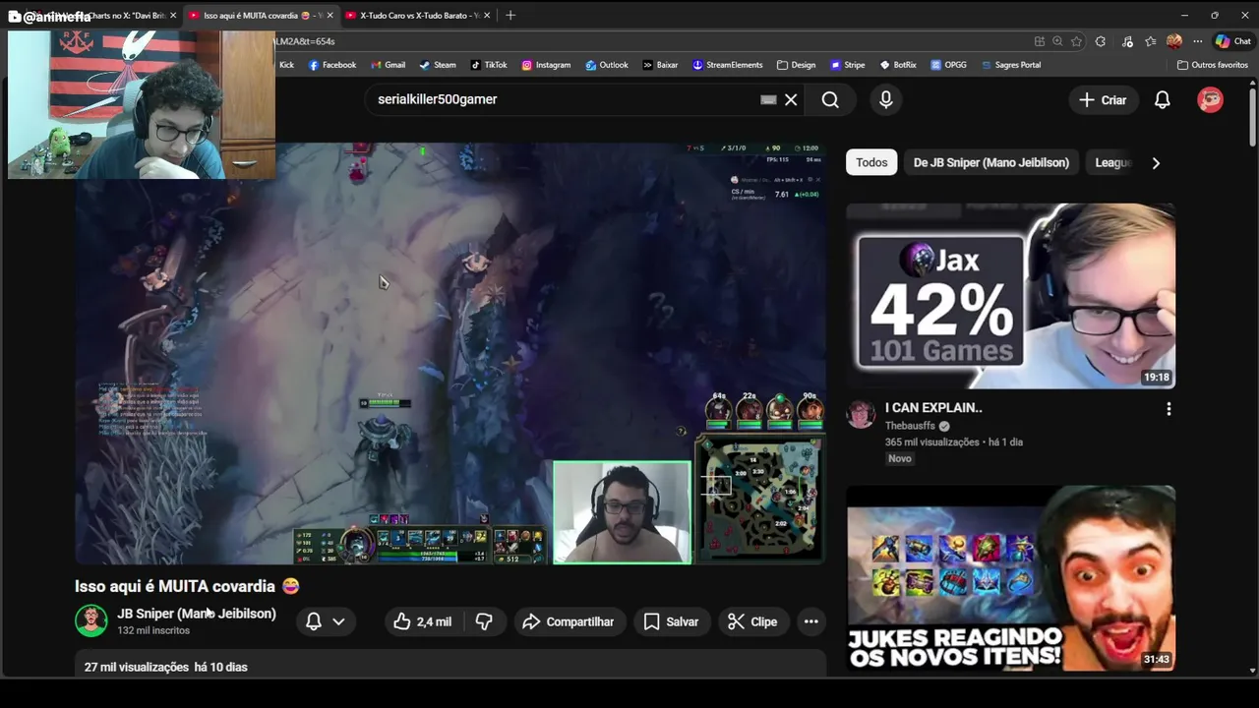
Task: Open Instagram bookmark
Action: [546, 65]
